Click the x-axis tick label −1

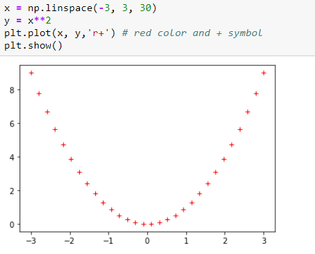[108, 241]
